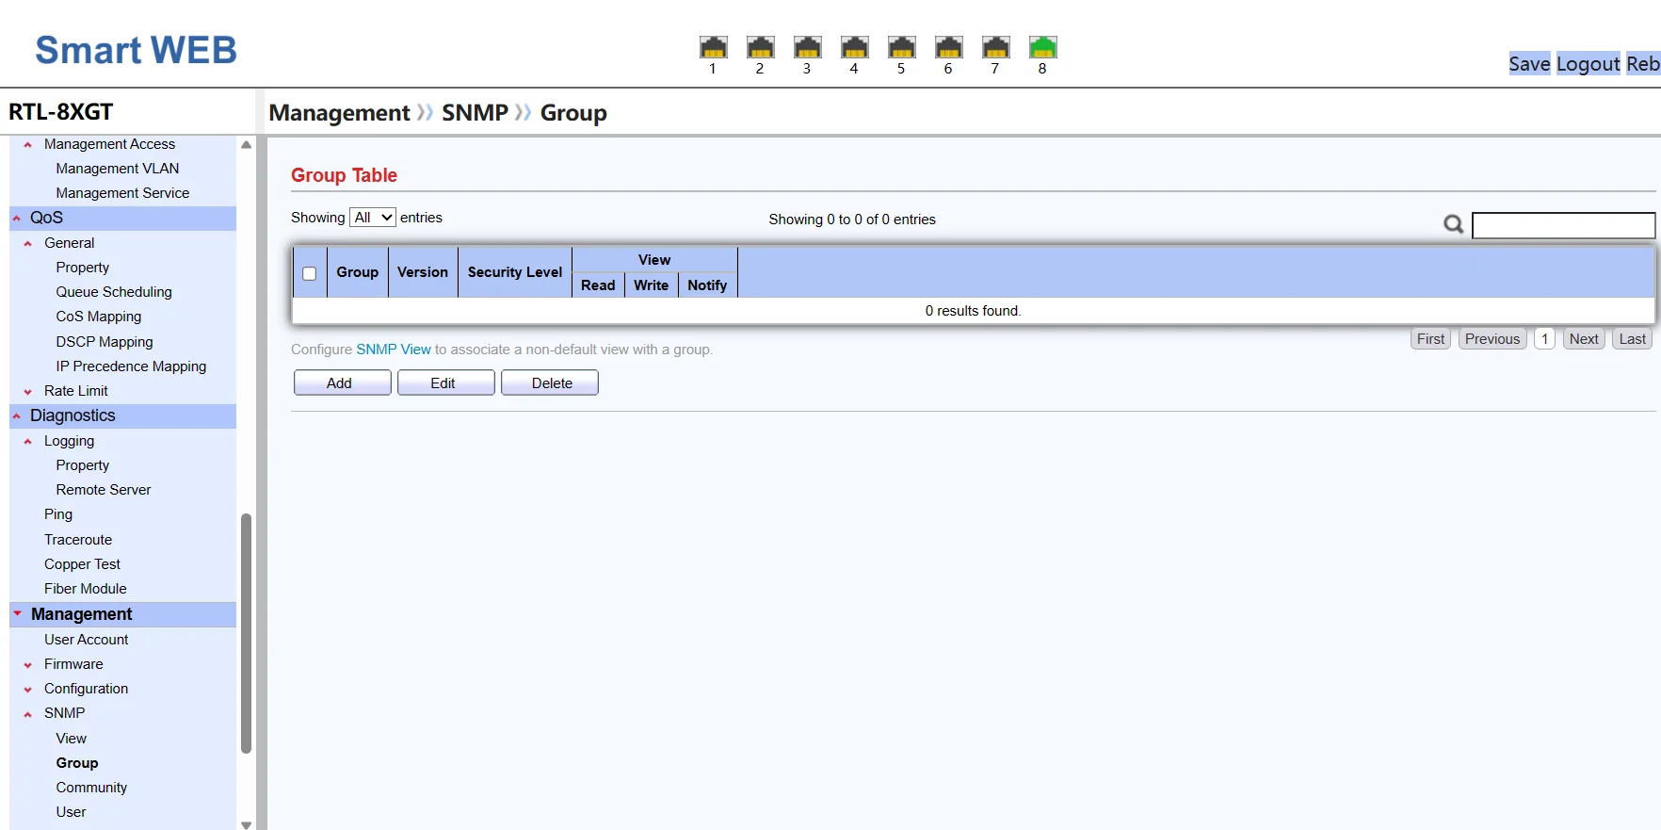The image size is (1661, 830).
Task: Click the sidebar vertical scrollbar thumb
Action: point(246,631)
